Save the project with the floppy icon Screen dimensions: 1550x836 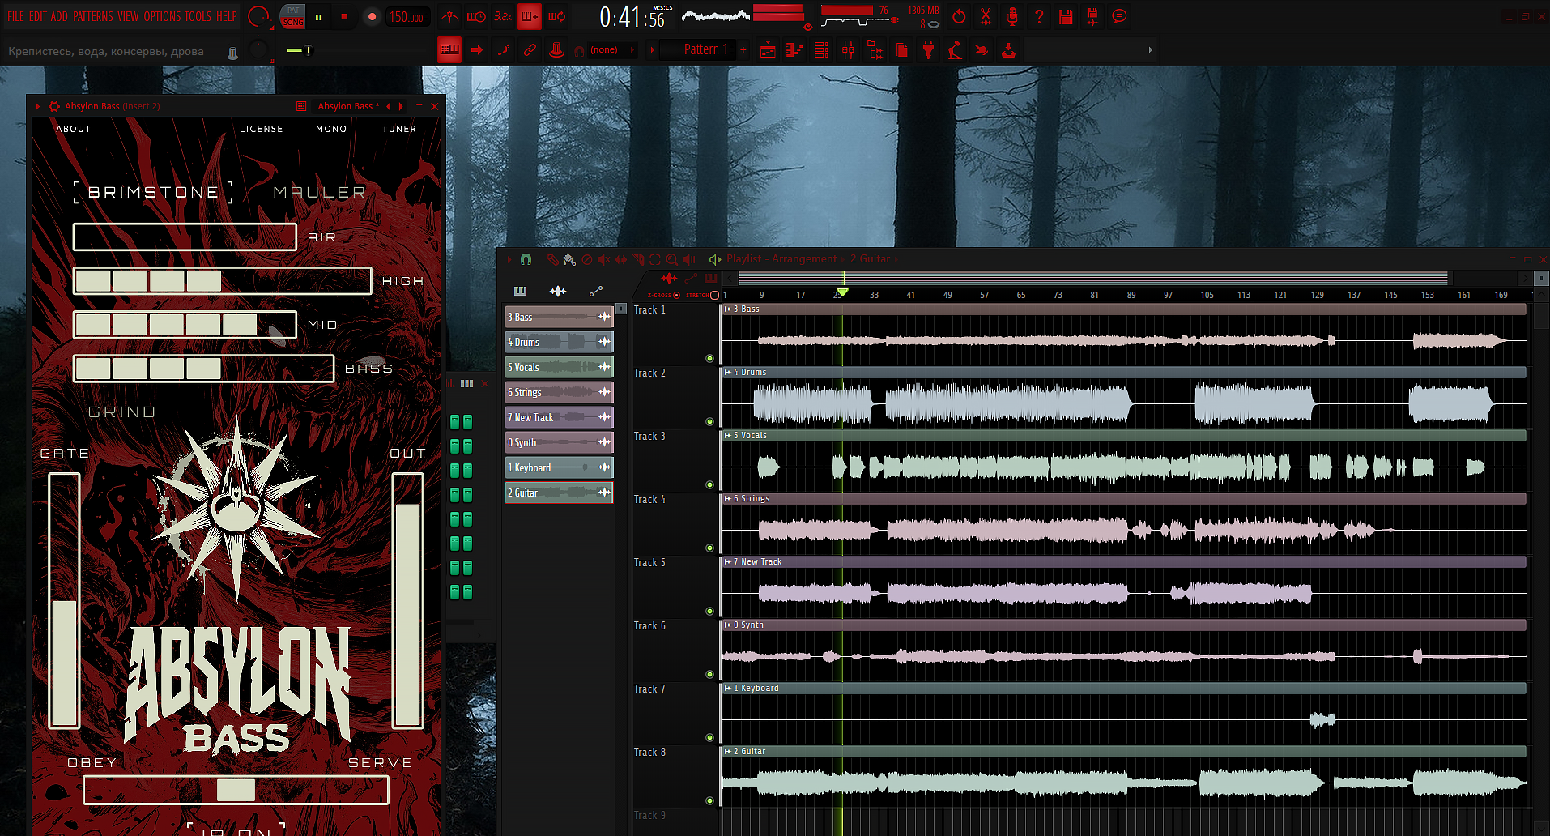(x=1066, y=16)
